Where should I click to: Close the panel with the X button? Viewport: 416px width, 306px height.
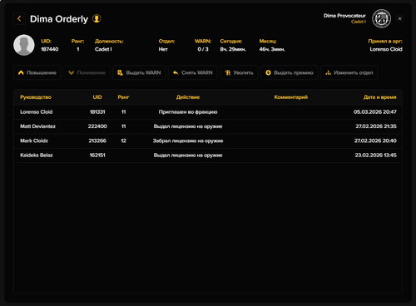click(399, 18)
